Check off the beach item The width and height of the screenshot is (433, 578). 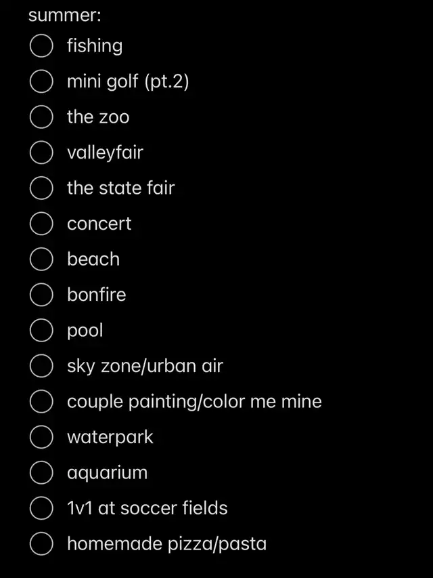pyautogui.click(x=41, y=260)
